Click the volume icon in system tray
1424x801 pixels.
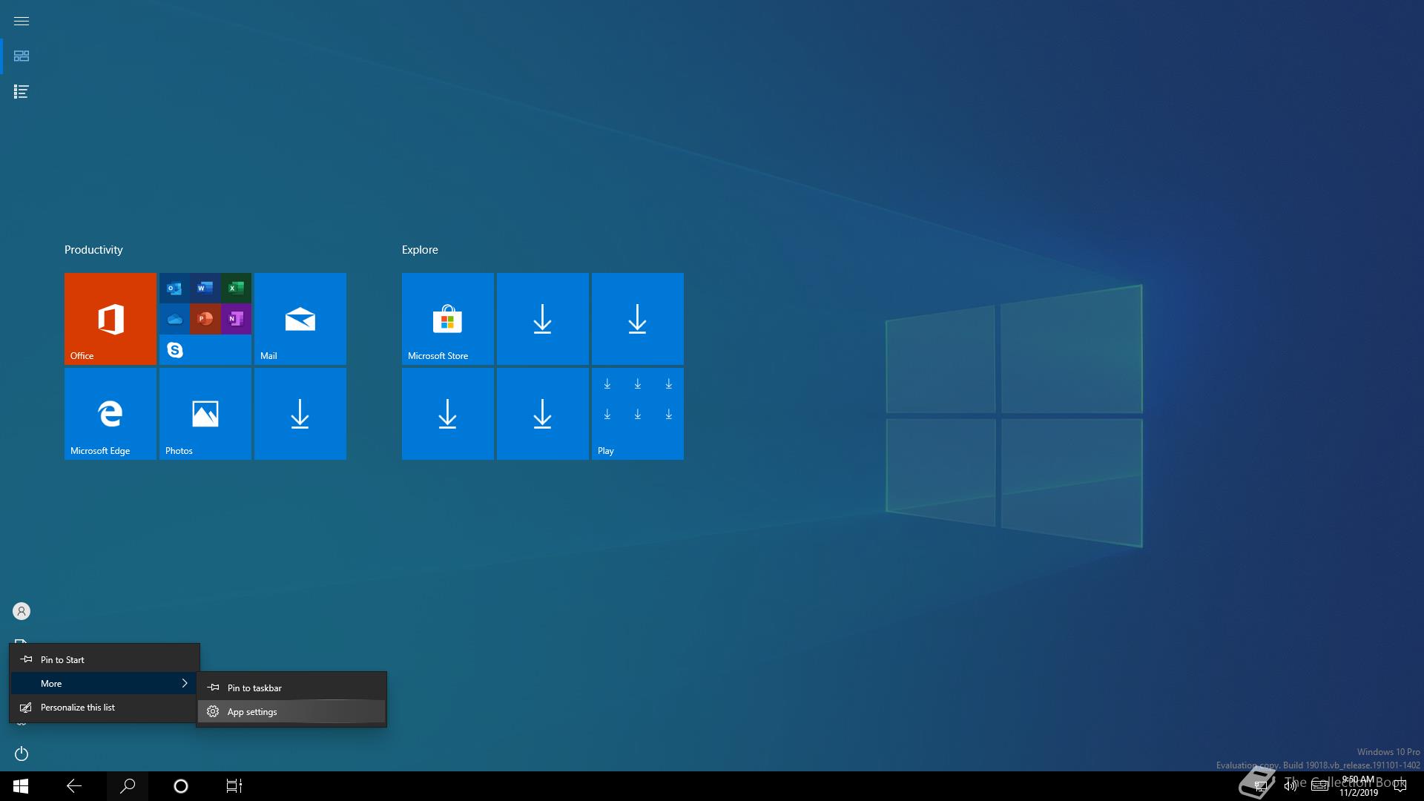(1290, 786)
